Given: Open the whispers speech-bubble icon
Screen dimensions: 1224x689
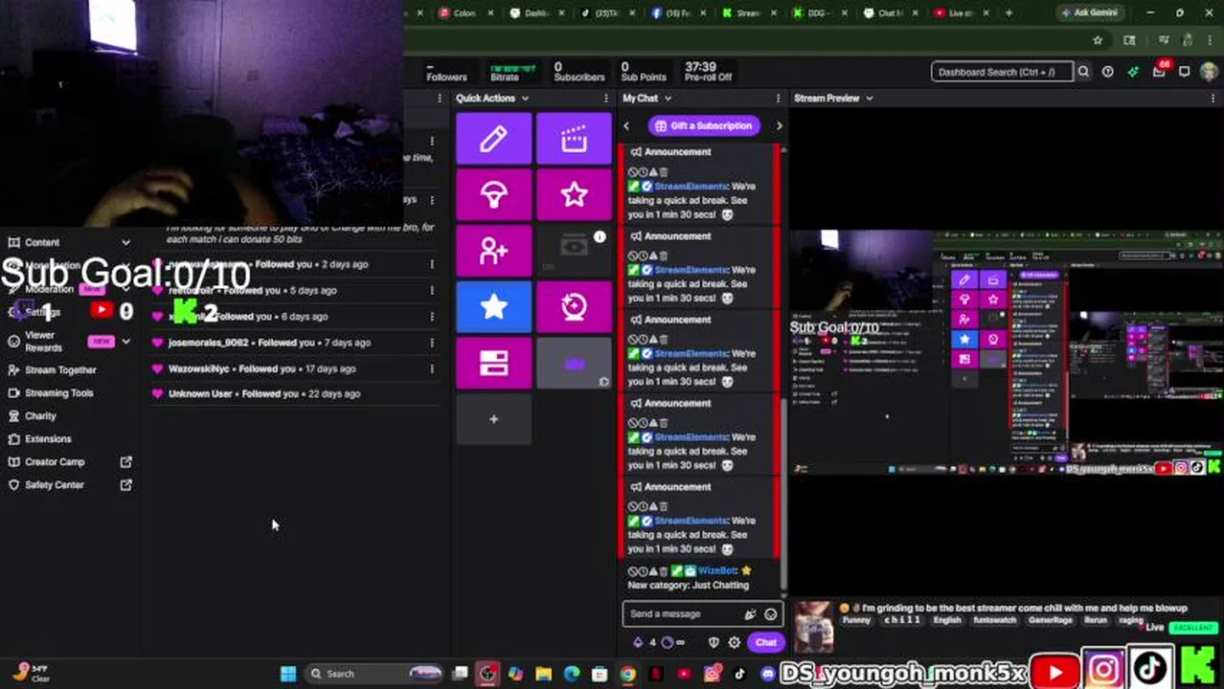Looking at the screenshot, I should point(1185,72).
